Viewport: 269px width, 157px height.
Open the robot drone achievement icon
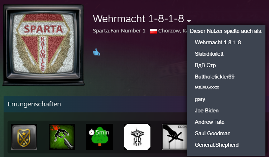(137, 137)
